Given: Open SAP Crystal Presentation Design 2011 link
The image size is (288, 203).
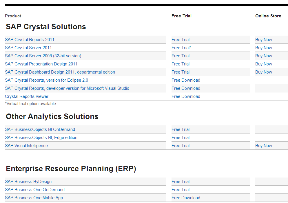Looking at the screenshot, I should coord(41,64).
